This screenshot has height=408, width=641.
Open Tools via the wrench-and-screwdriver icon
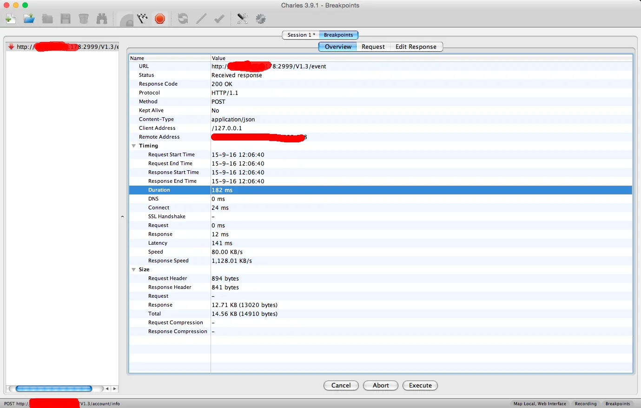pos(242,19)
